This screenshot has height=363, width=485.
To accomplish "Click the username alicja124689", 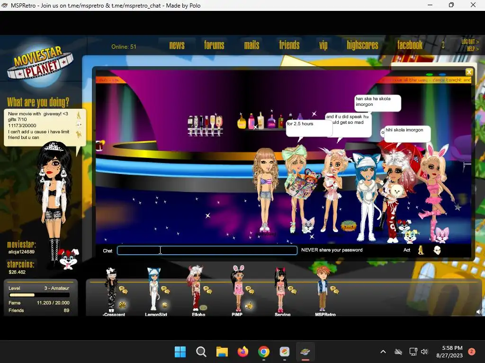I will (21, 252).
